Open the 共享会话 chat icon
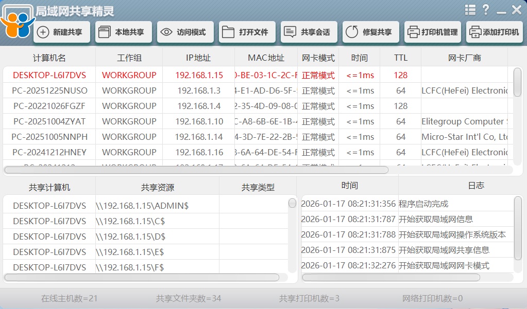 click(x=290, y=32)
